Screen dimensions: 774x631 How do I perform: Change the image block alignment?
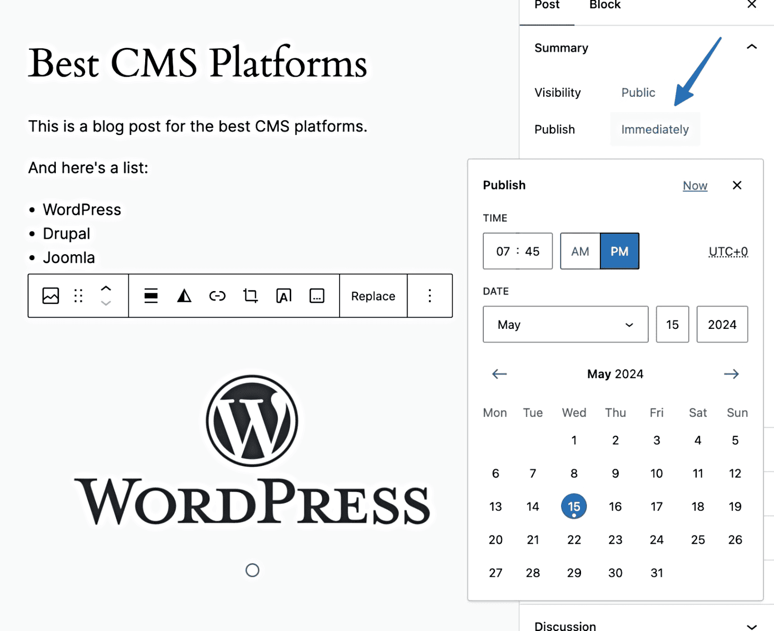pos(151,296)
